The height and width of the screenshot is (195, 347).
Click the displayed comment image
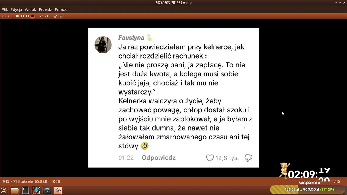[173, 98]
